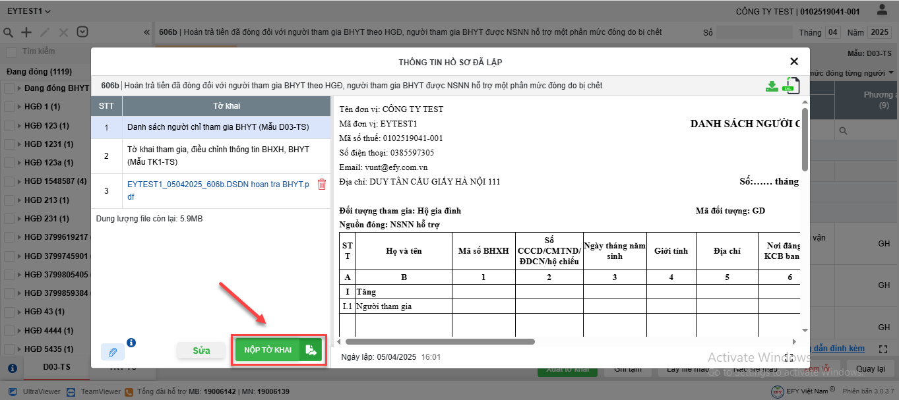Click the preview horizontal scrollbar thumb

click(x=439, y=341)
